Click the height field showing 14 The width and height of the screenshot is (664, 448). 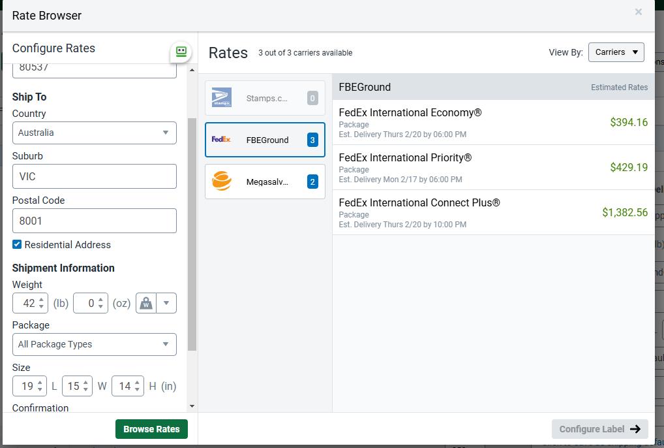click(x=128, y=386)
